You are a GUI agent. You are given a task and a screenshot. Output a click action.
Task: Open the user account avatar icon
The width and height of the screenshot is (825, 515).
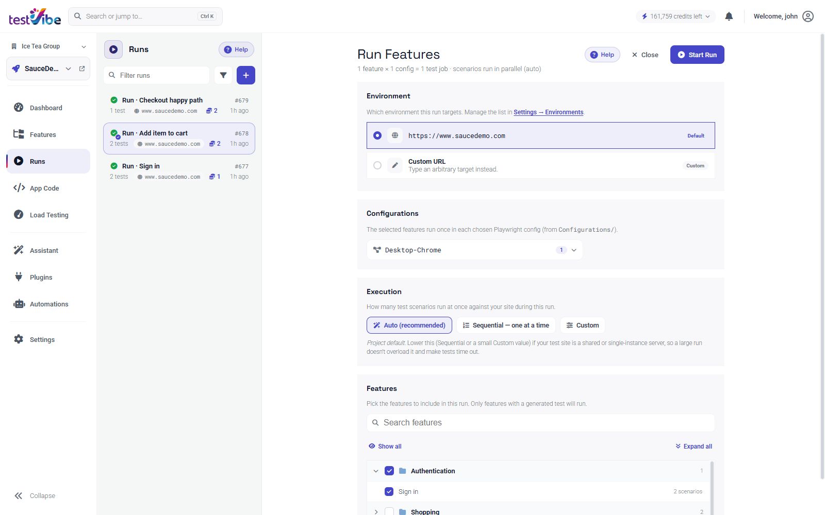click(x=808, y=16)
